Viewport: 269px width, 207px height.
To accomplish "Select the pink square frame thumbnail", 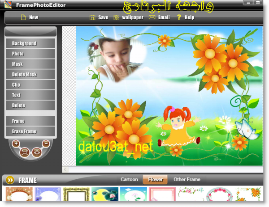I will click(162, 194).
